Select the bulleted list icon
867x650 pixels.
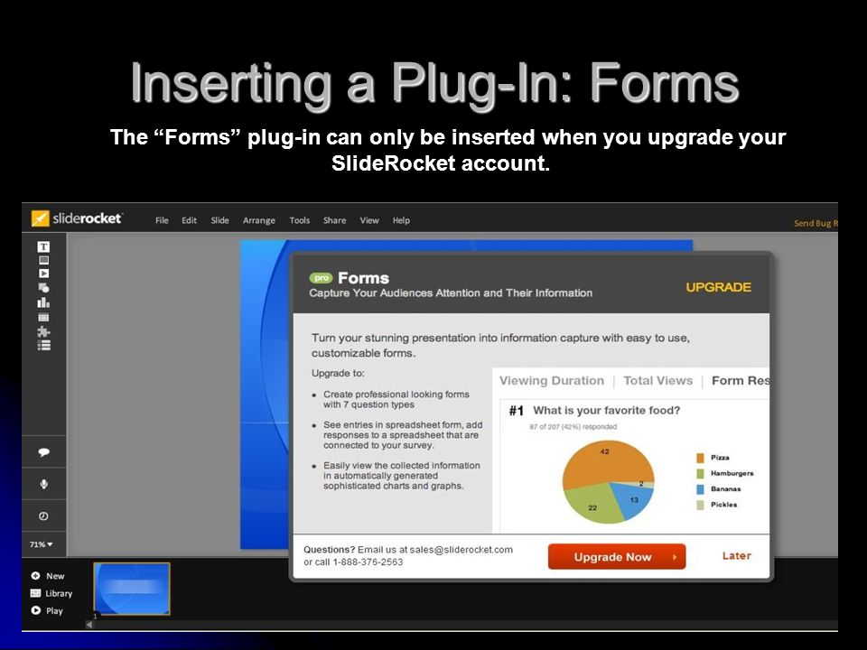coord(43,346)
